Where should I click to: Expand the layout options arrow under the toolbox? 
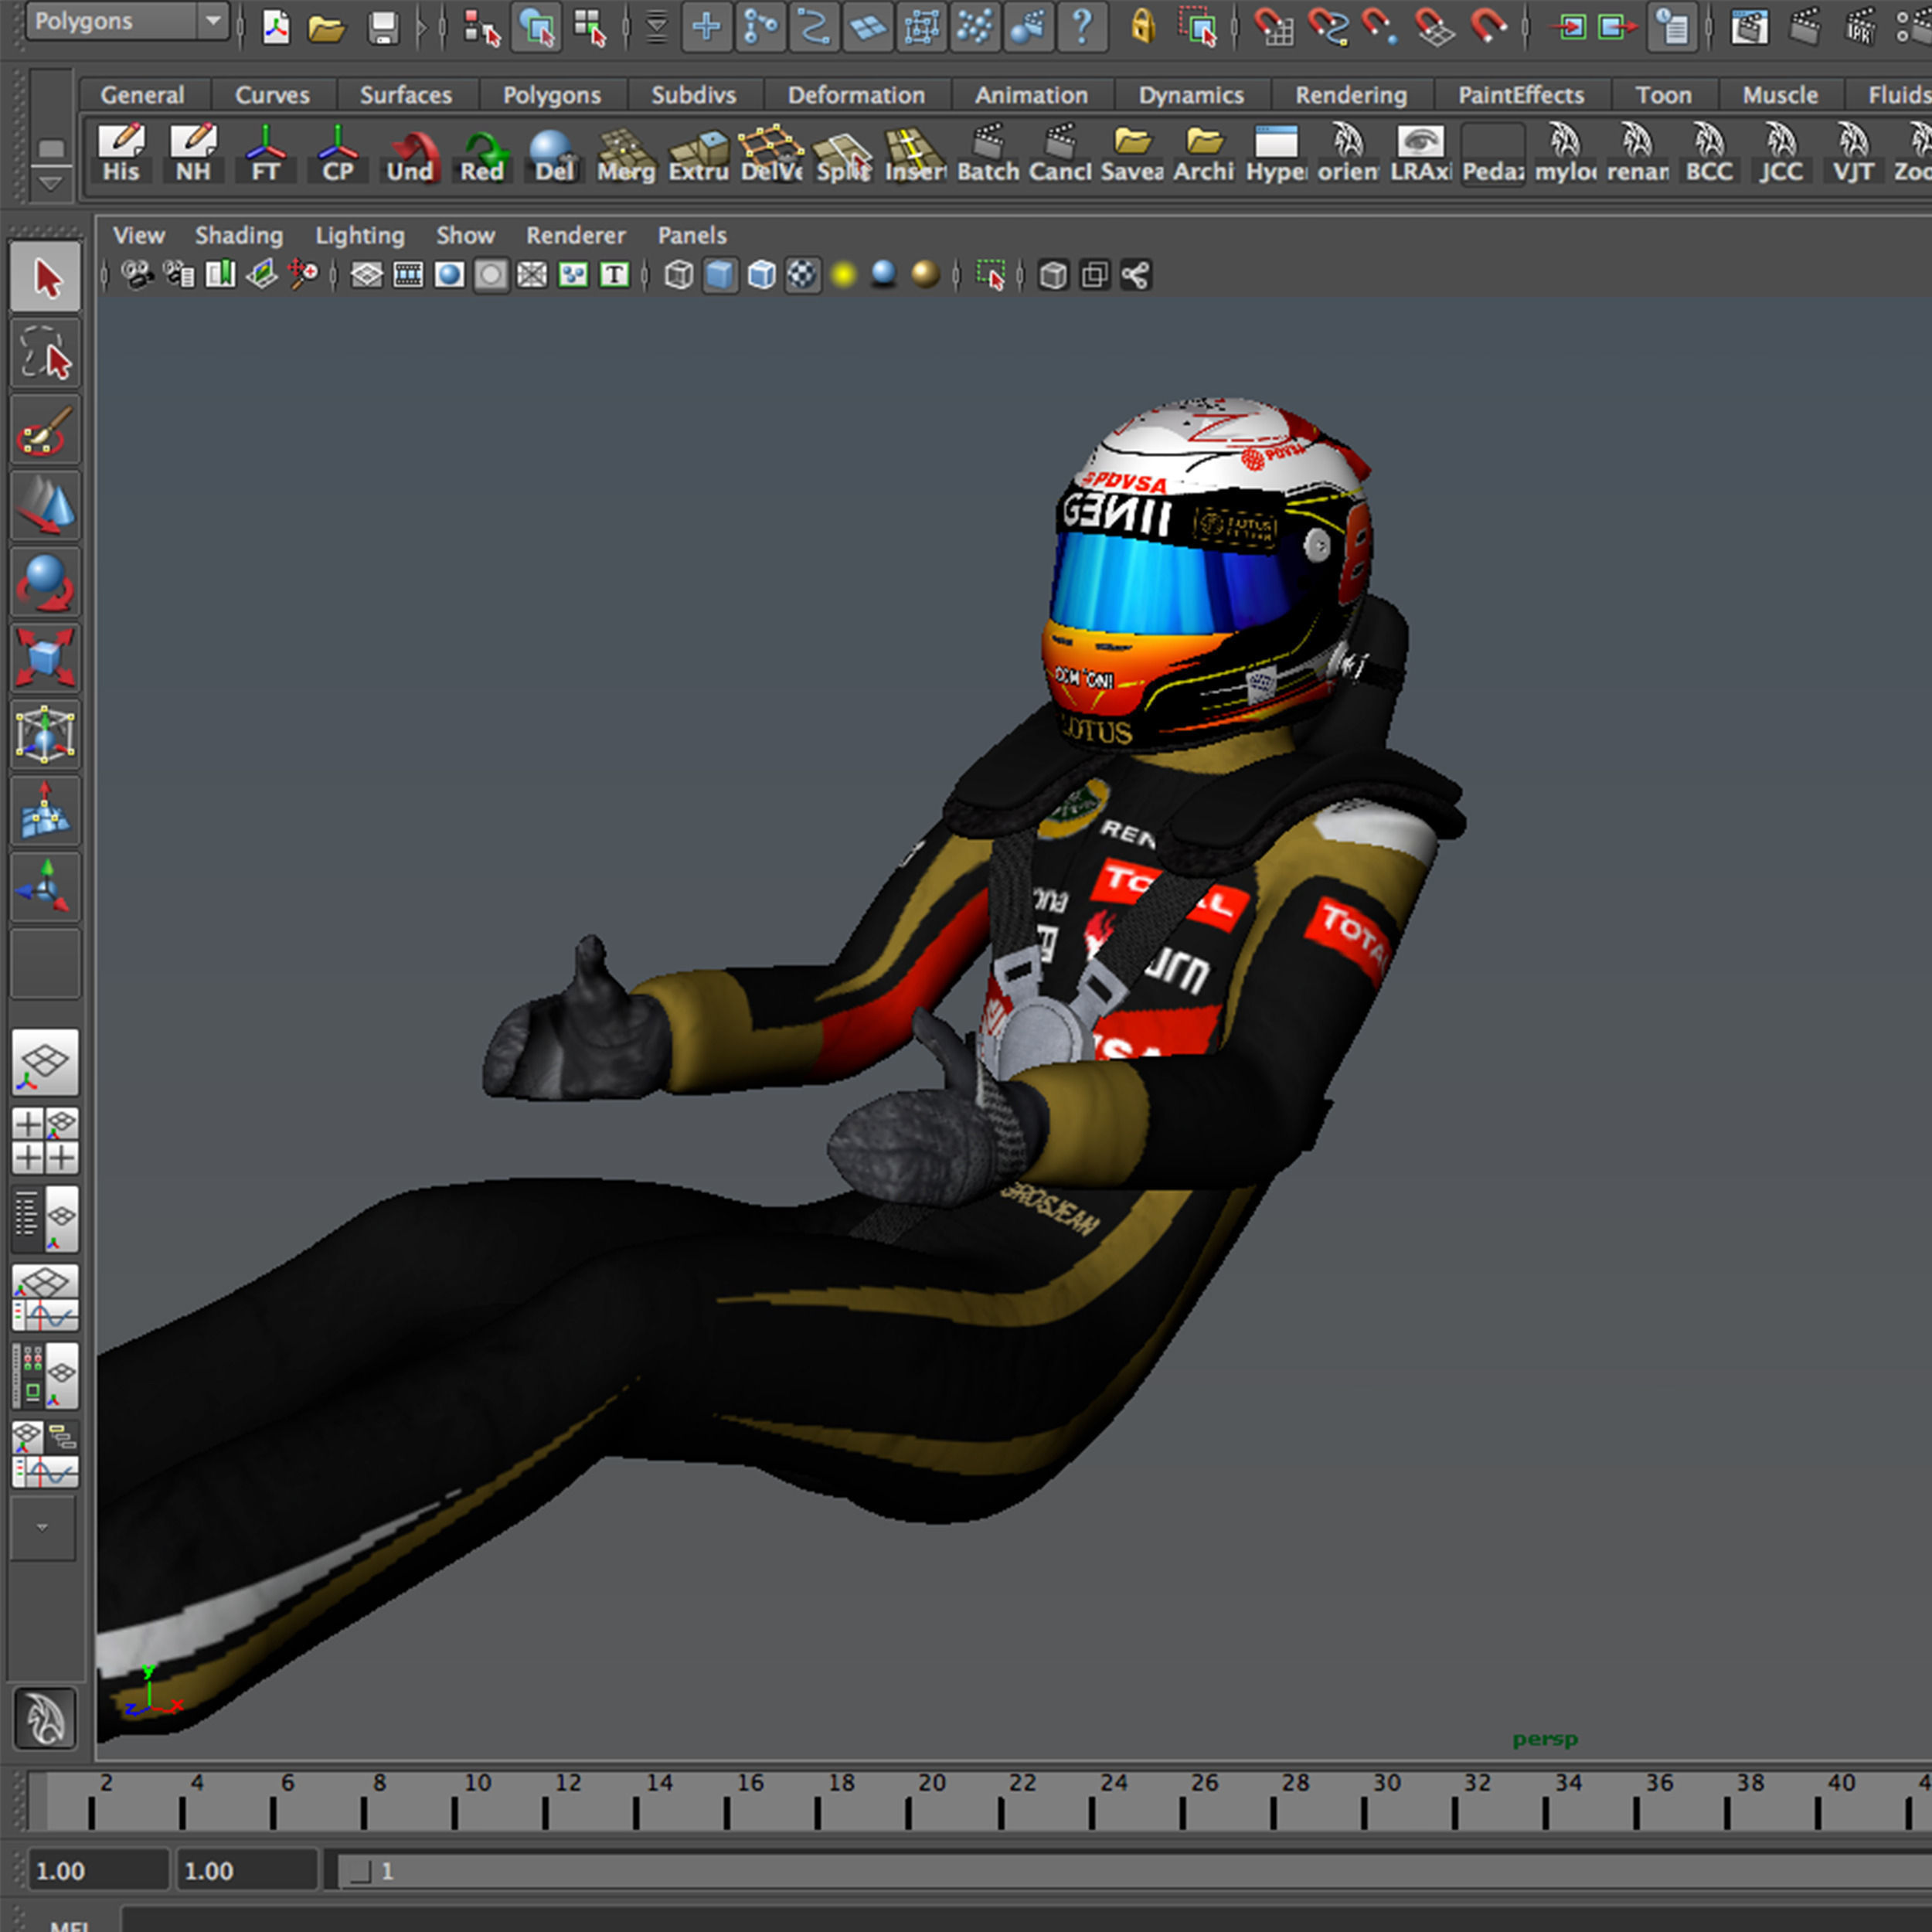43,1527
